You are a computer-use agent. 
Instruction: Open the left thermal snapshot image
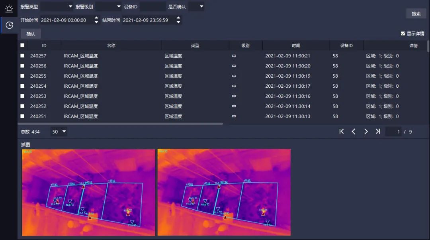pyautogui.click(x=88, y=193)
